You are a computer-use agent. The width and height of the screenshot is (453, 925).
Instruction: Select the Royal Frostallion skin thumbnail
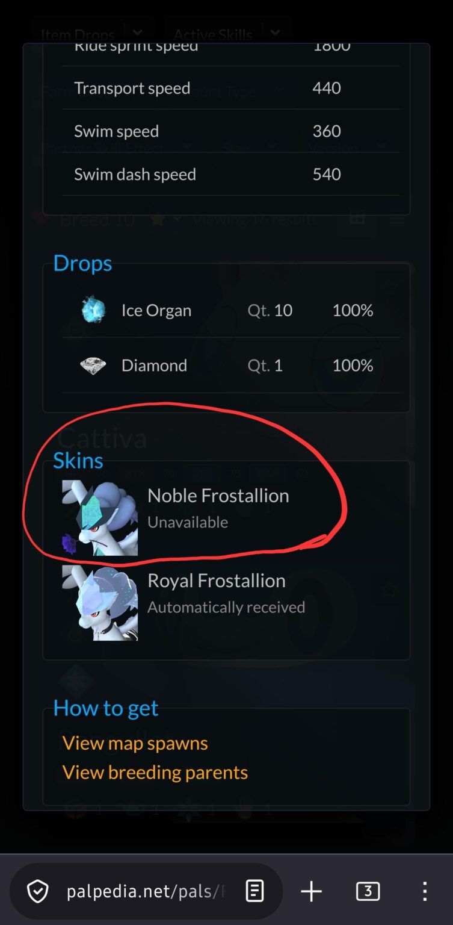(x=100, y=603)
